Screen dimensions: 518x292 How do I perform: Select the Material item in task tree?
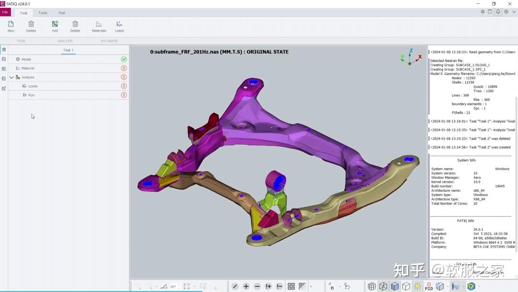coord(28,69)
